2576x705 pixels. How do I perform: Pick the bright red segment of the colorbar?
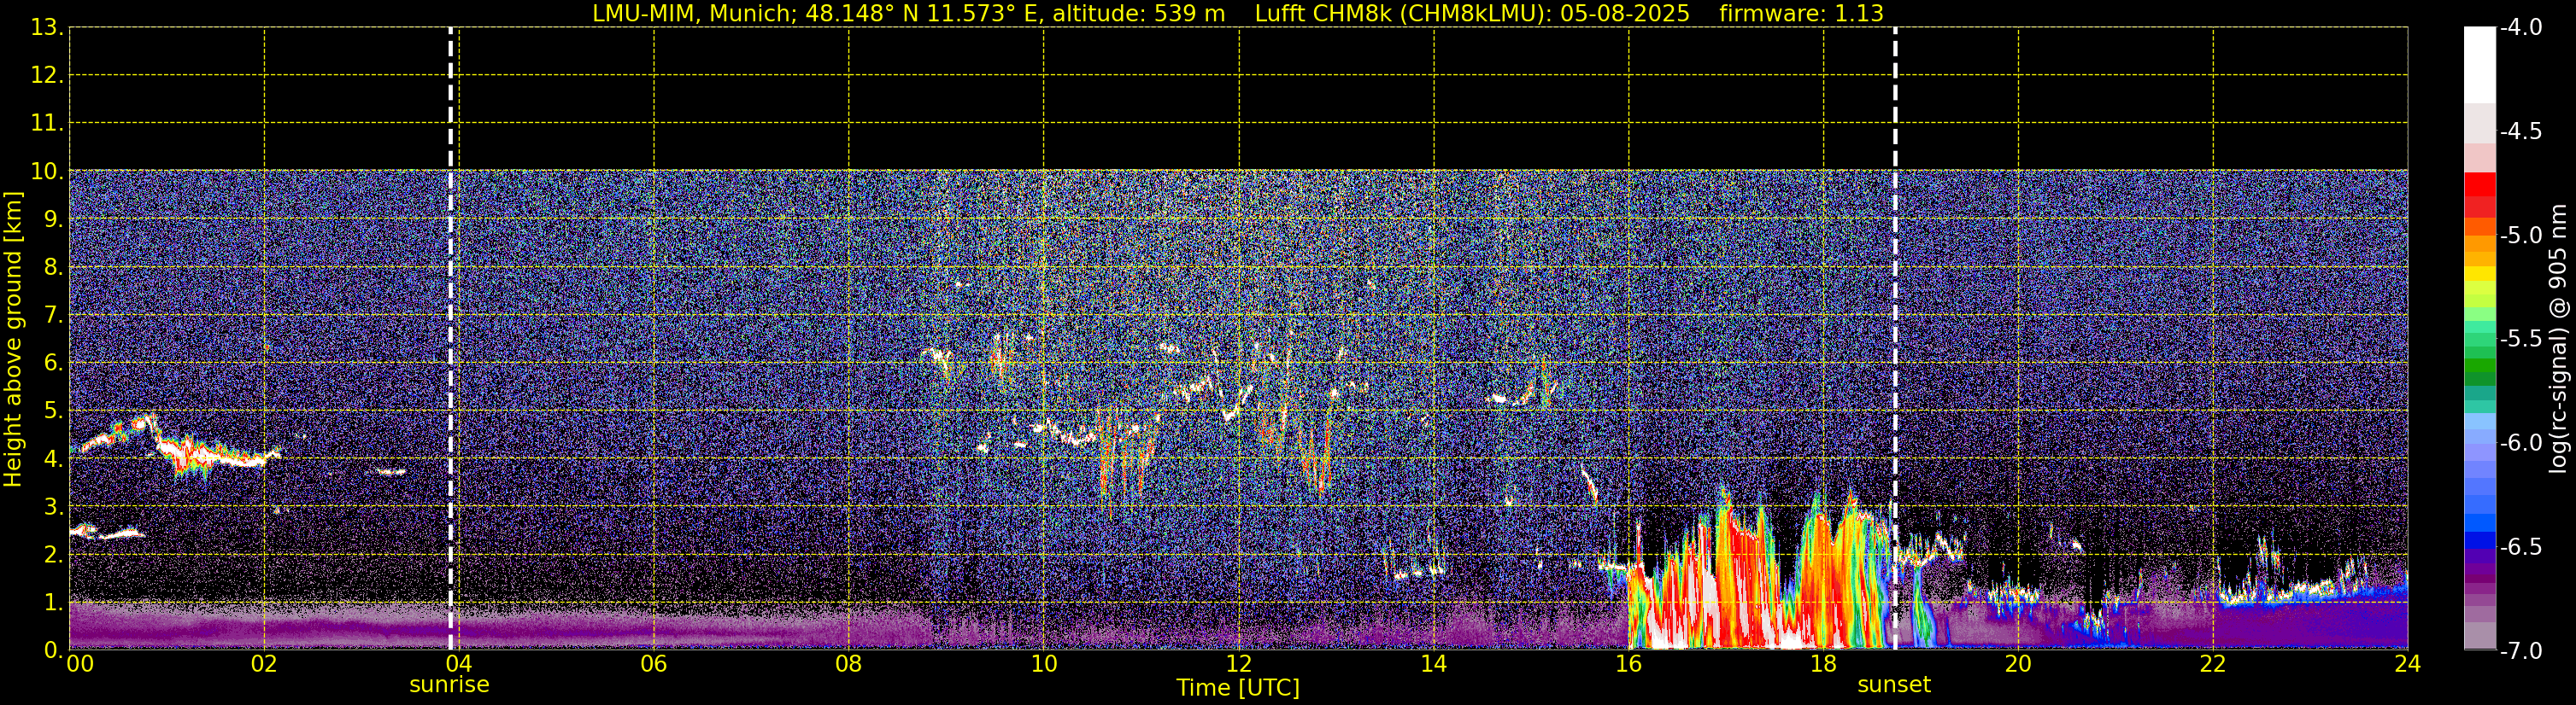pos(2480,184)
